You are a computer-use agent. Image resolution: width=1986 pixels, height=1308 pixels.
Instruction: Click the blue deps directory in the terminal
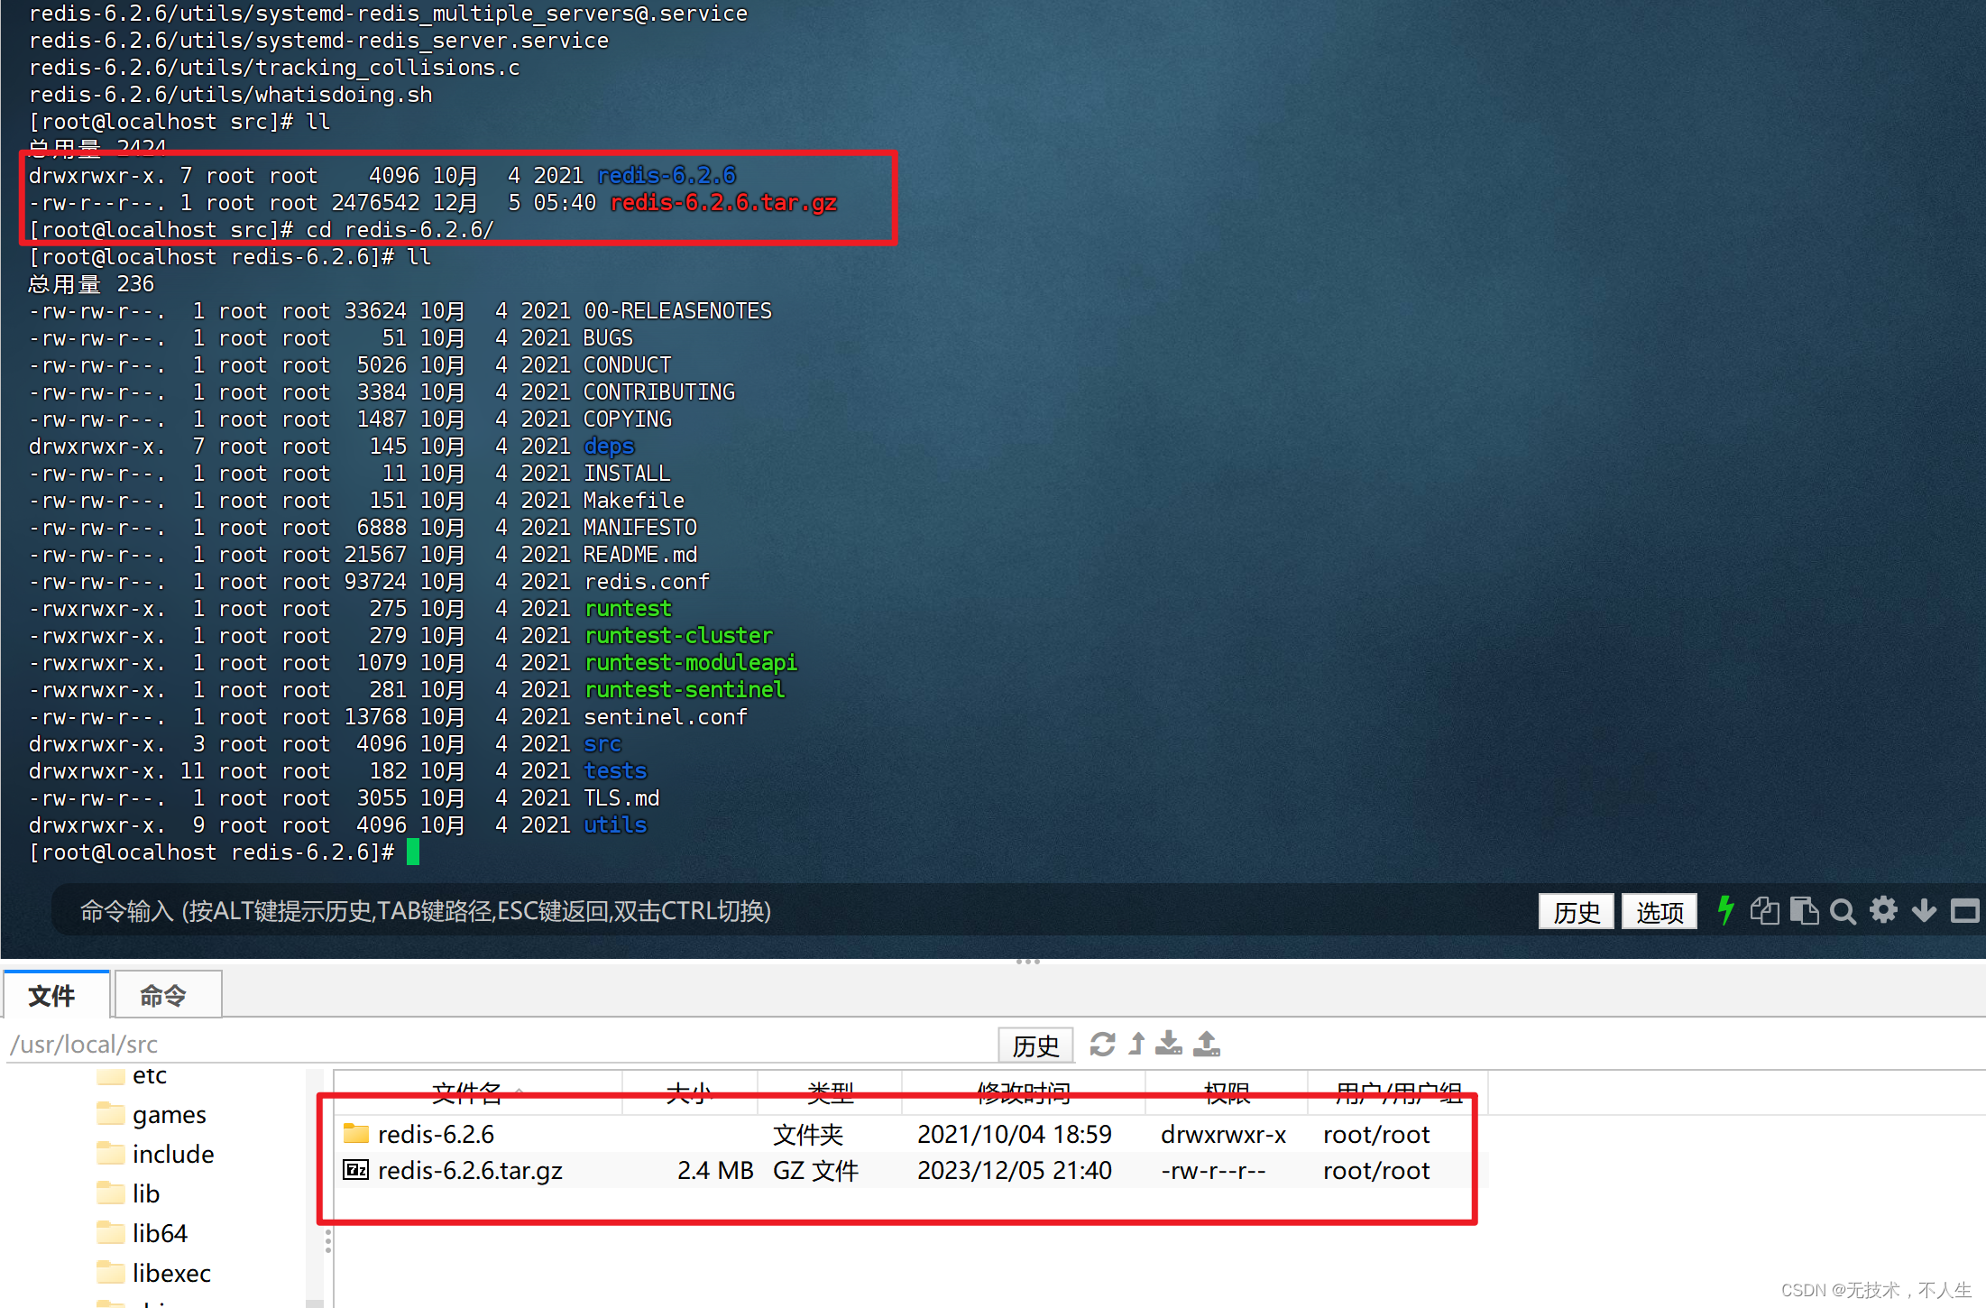pos(609,447)
